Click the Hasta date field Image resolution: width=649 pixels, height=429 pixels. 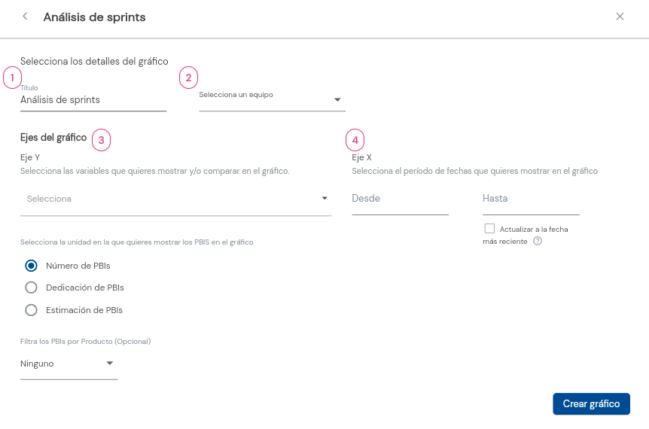[x=531, y=200]
